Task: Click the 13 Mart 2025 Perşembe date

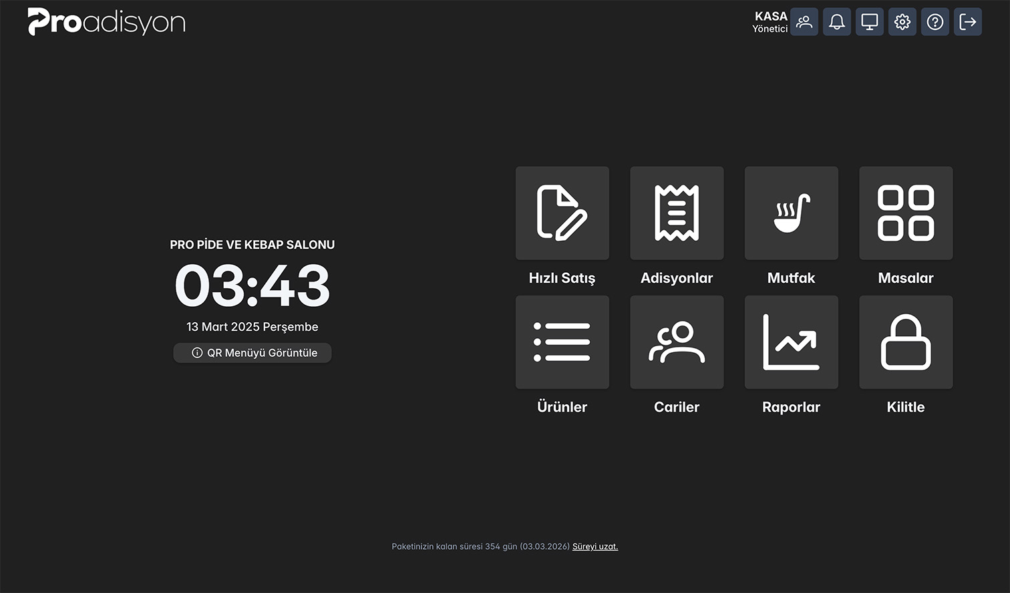Action: (x=252, y=327)
